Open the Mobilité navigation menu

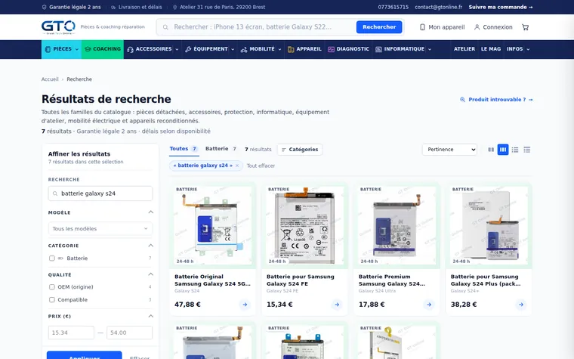tap(261, 49)
